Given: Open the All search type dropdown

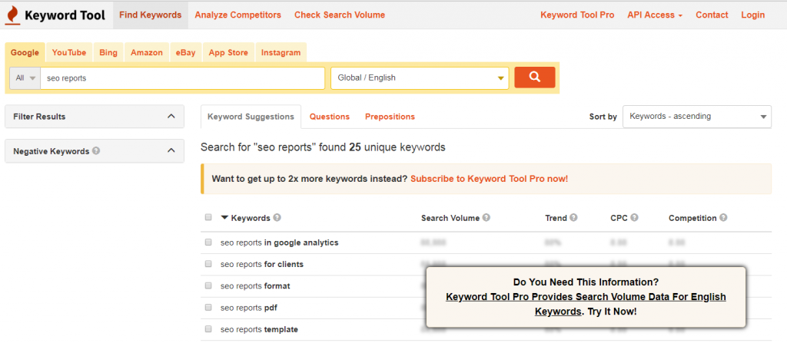Looking at the screenshot, I should coord(25,78).
